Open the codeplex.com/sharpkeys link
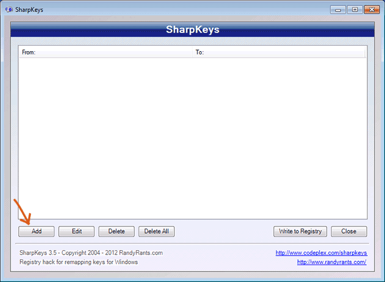The width and height of the screenshot is (385, 282). (x=321, y=253)
